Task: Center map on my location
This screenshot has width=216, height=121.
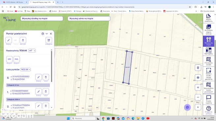Action: click(x=198, y=78)
